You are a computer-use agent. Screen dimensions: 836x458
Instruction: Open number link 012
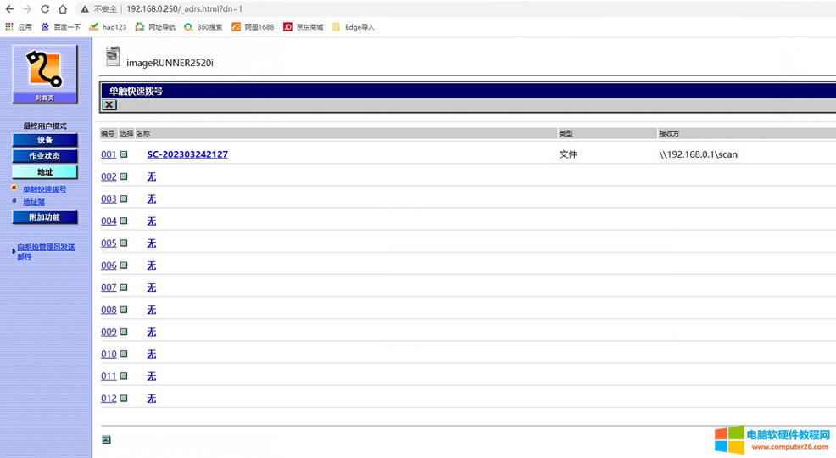pyautogui.click(x=109, y=399)
